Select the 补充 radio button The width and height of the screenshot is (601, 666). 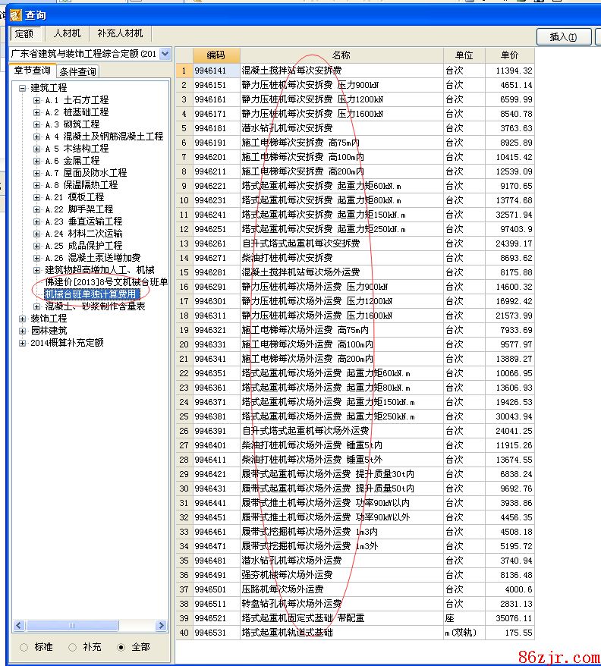[73, 647]
